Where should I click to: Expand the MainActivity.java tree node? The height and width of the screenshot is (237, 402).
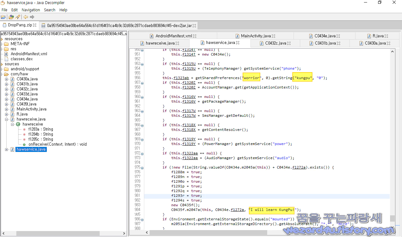[7, 109]
